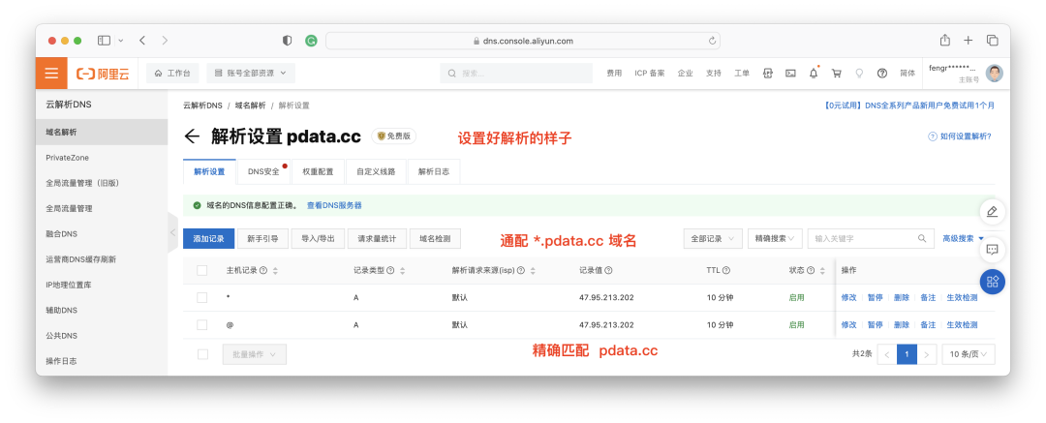Image resolution: width=1046 pixels, height=423 pixels.
Task: Switch to the 权重配置 tab
Action: pos(318,171)
